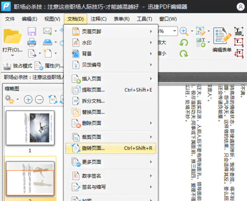Expand the scanner icon dropdown arrow
Image resolution: width=247 pixels, height=201 pixels.
coord(56,42)
